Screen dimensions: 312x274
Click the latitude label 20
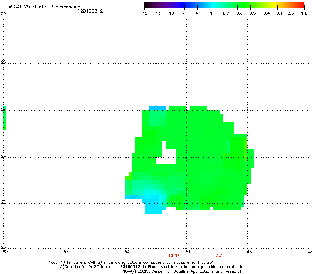pos(3,247)
